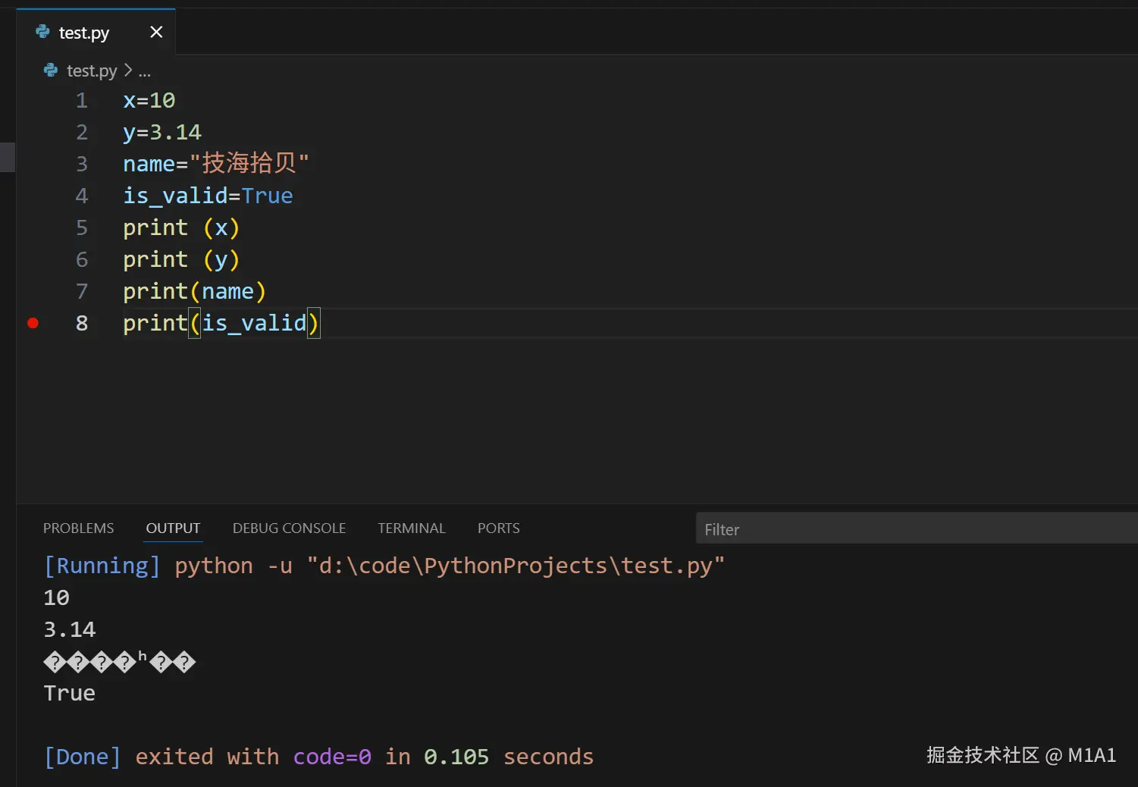Click the is_valid=True code line
This screenshot has width=1138, height=787.
[x=208, y=196]
